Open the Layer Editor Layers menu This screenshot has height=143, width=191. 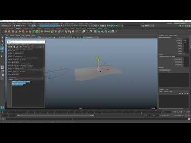click(x=161, y=91)
